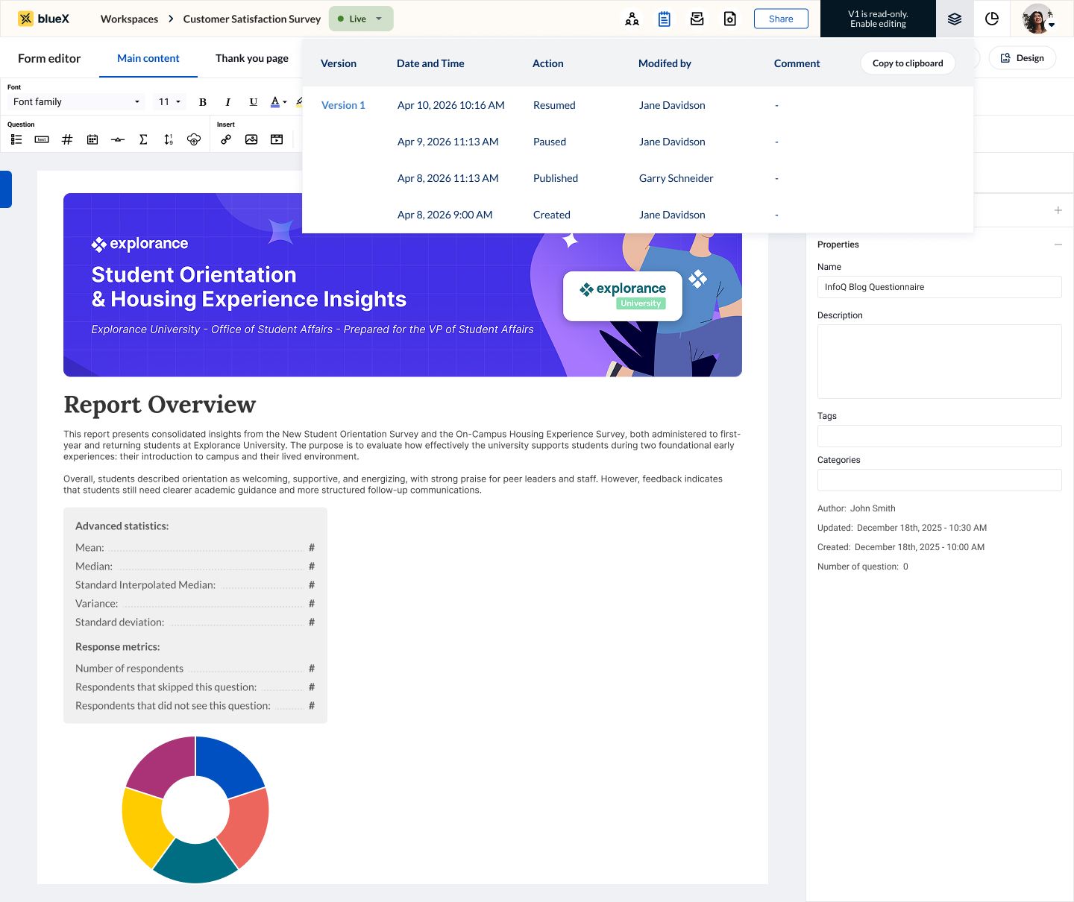This screenshot has height=902, width=1074.
Task: Insert a video
Action: [277, 139]
